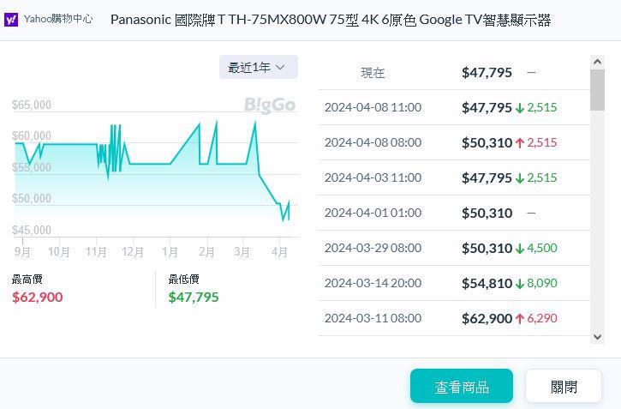Image resolution: width=621 pixels, height=409 pixels.
Task: Click the Yahoo購物中心 store label
Action: point(57,19)
